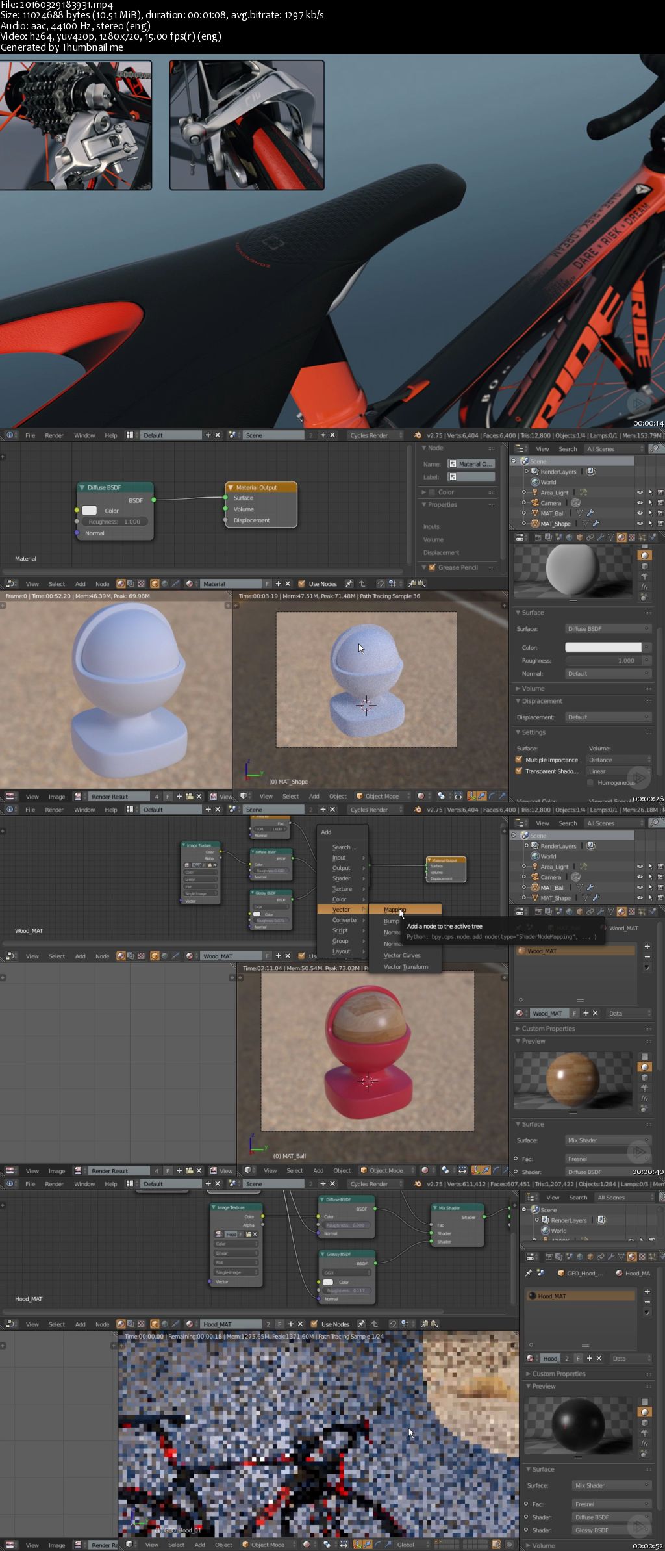Open the rear derailleur thumbnail image
665x1551 pixels.
click(76, 125)
